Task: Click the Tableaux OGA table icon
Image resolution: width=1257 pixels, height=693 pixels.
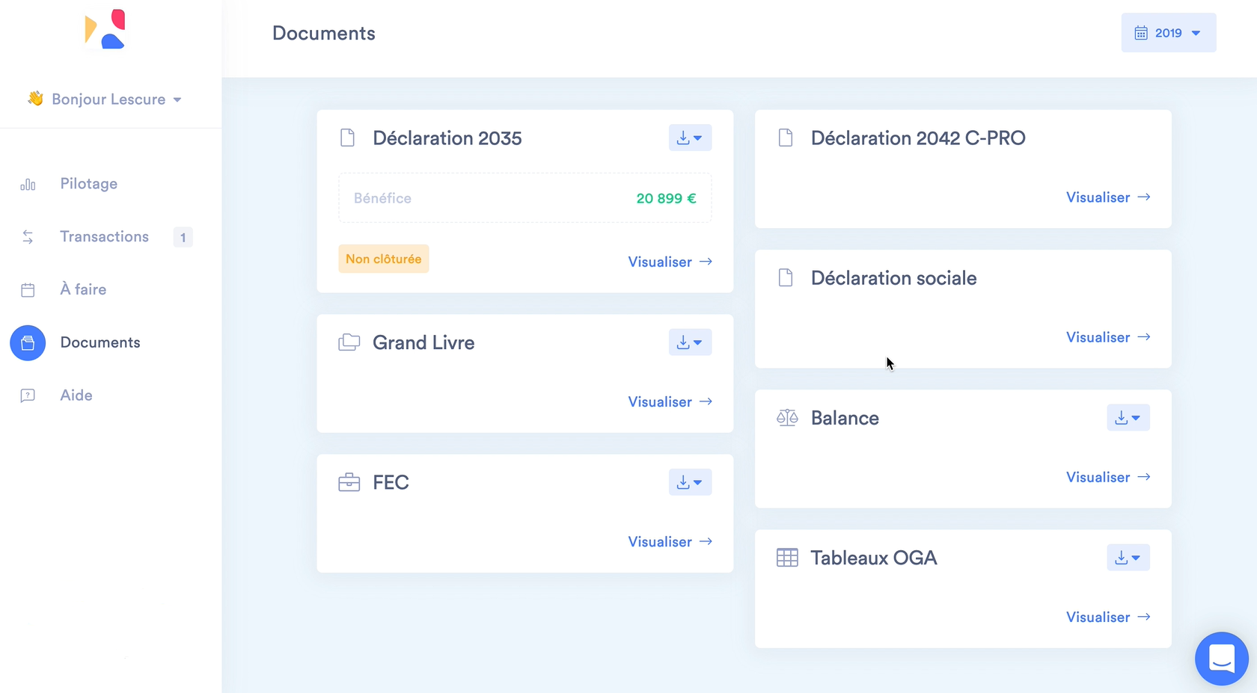Action: click(x=787, y=558)
